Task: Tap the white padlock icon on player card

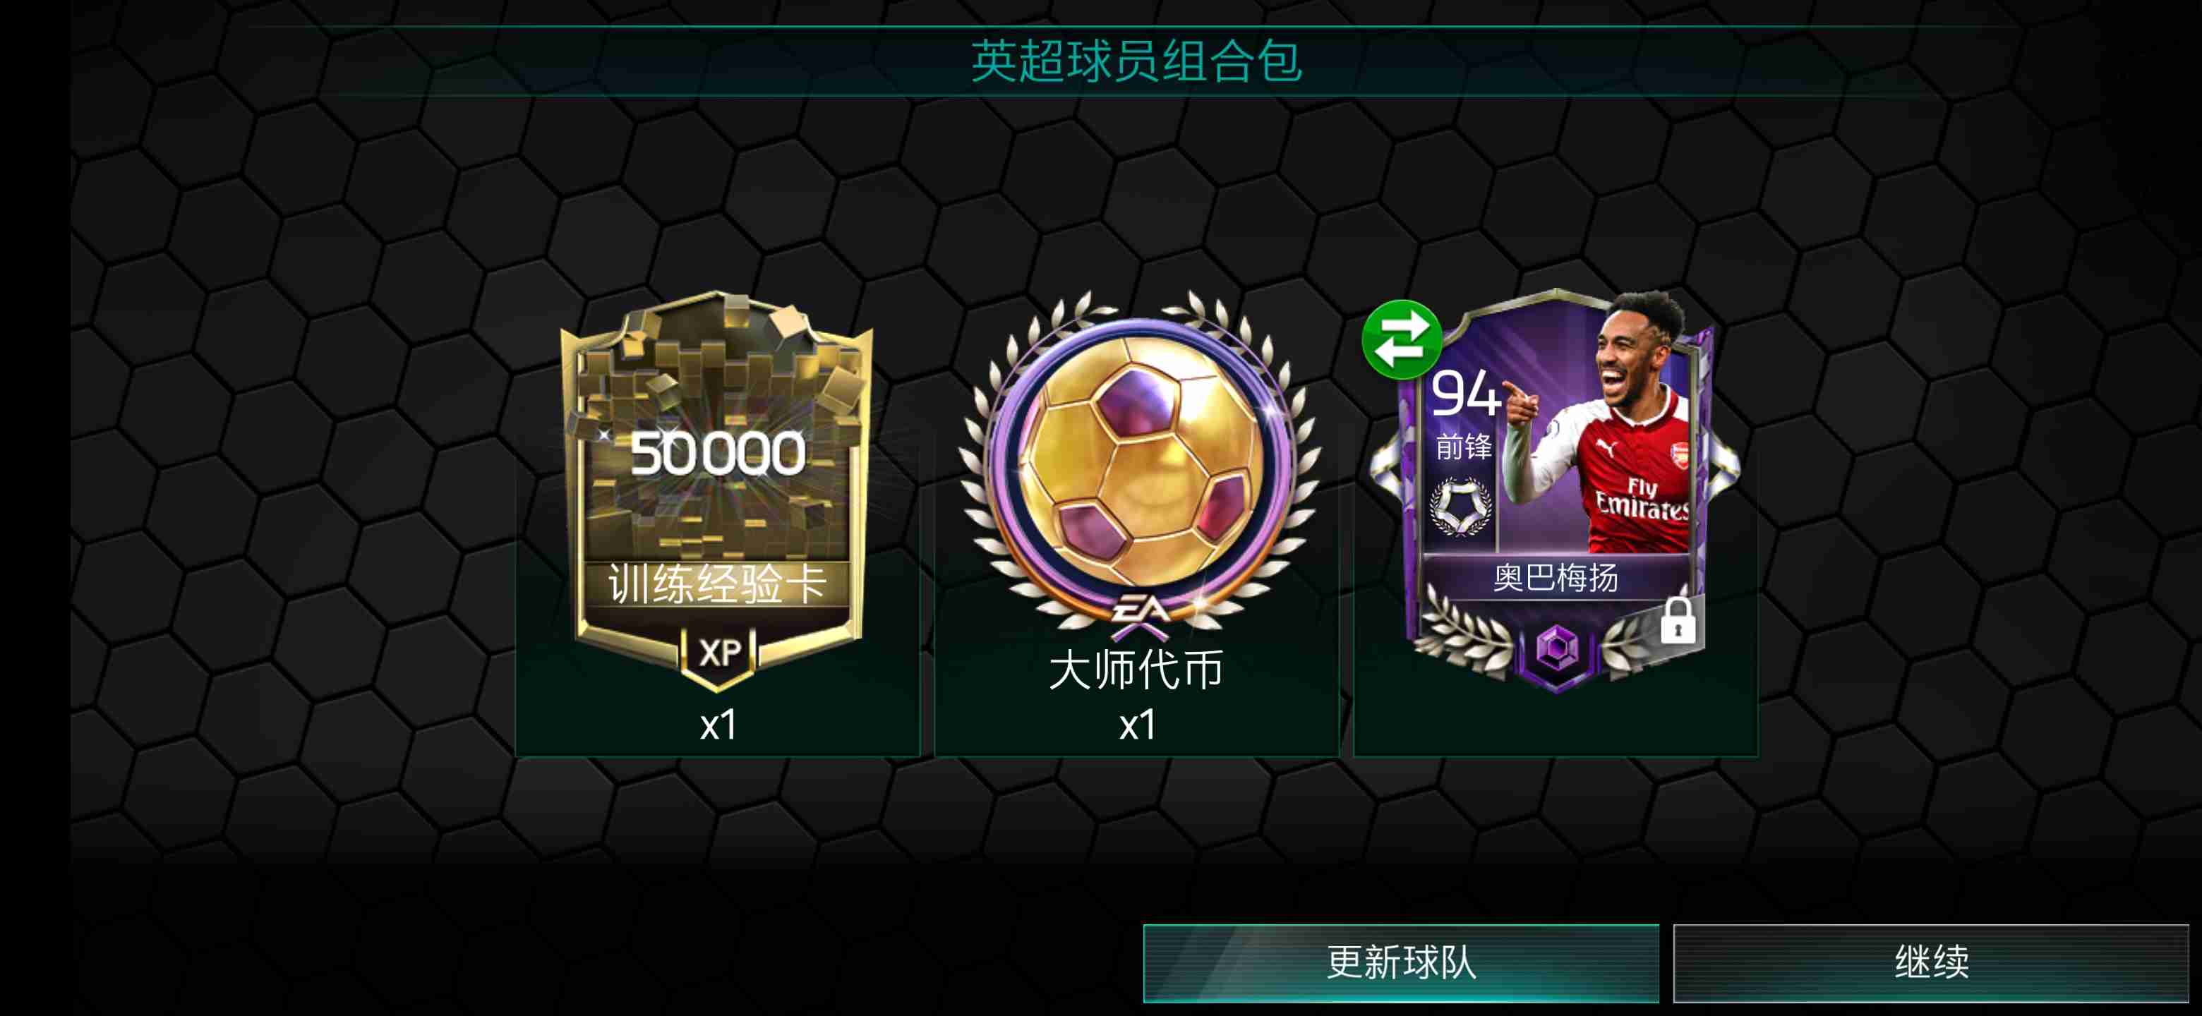Action: (x=1677, y=620)
